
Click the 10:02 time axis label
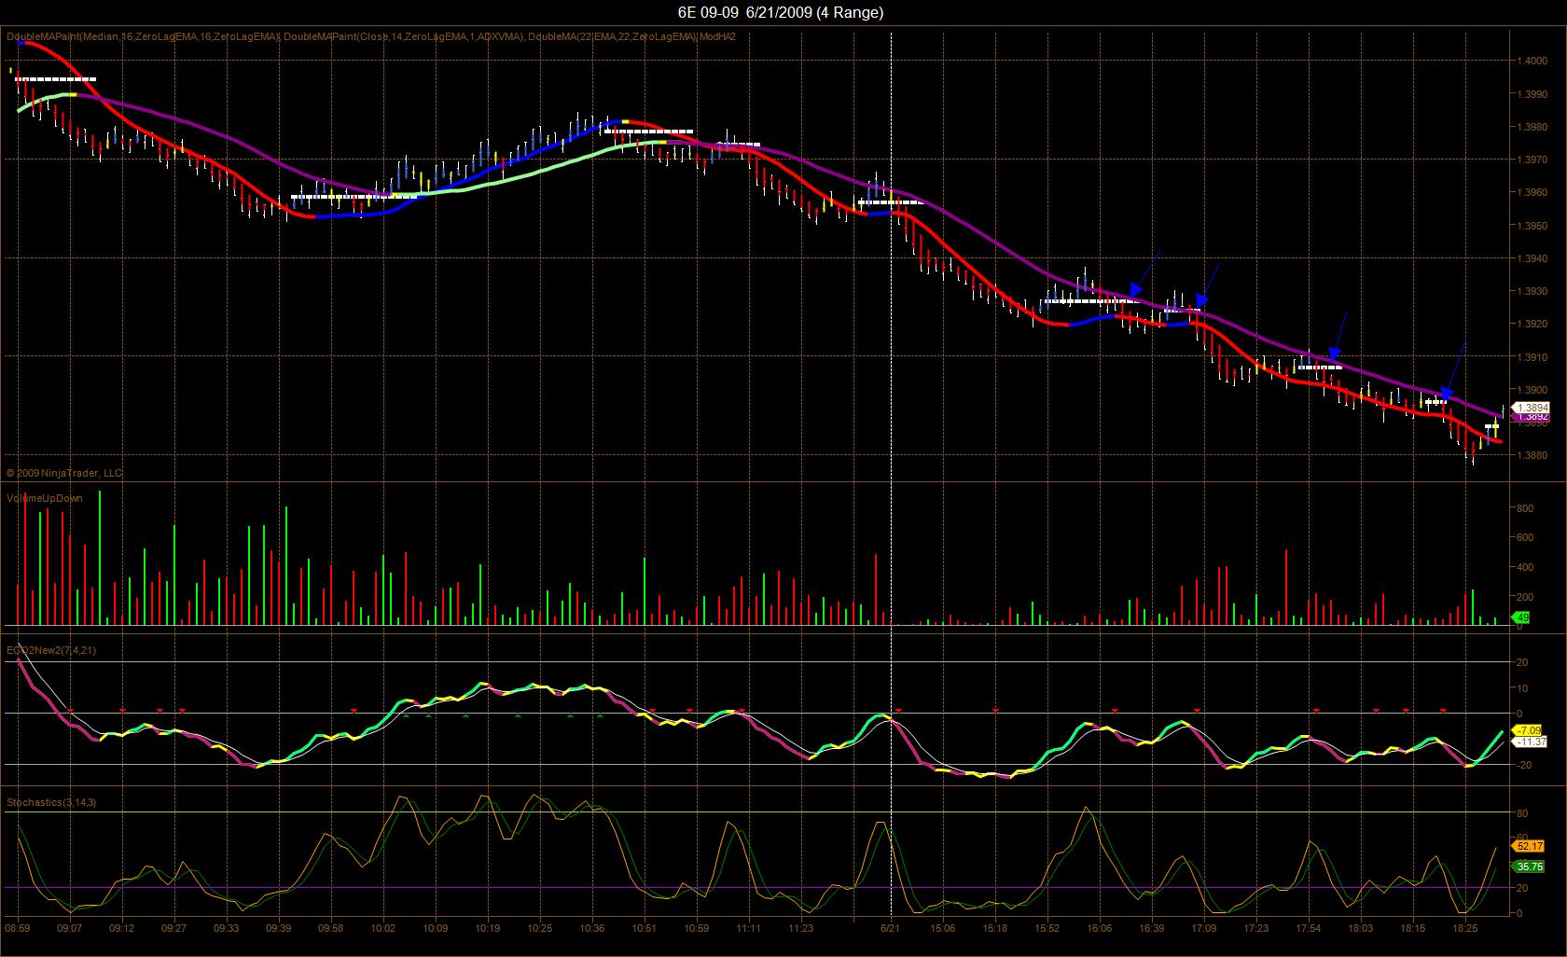[x=383, y=928]
